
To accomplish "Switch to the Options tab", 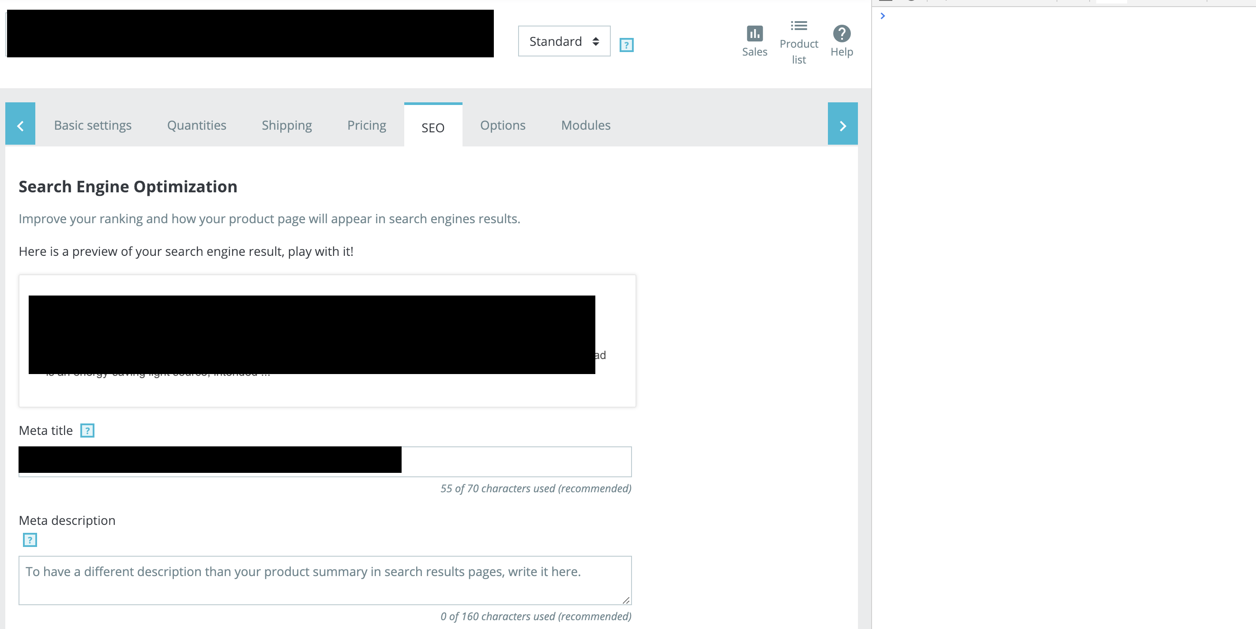I will [x=502, y=125].
